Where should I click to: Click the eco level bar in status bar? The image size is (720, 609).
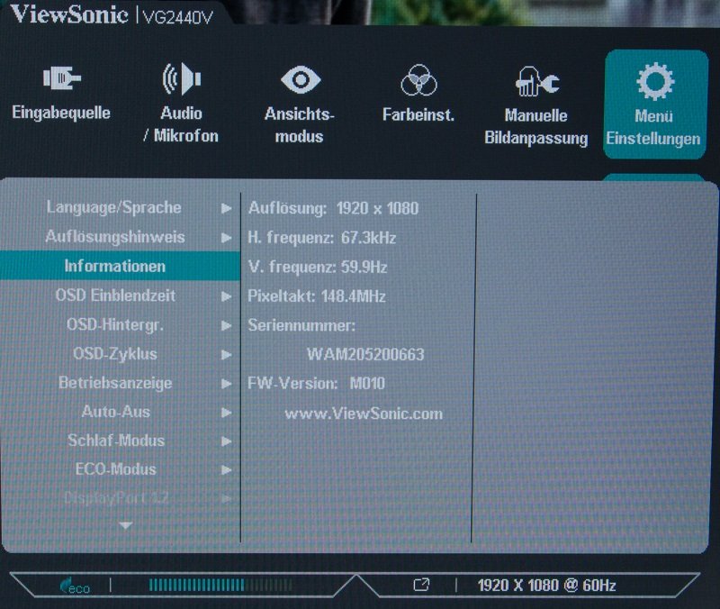[220, 585]
